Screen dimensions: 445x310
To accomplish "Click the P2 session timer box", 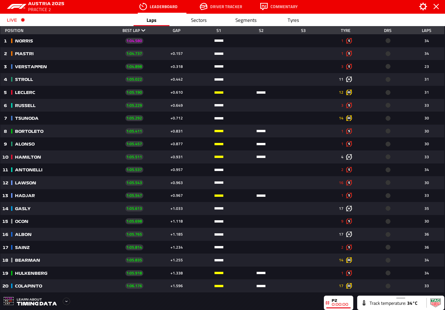I will pyautogui.click(x=339, y=302).
